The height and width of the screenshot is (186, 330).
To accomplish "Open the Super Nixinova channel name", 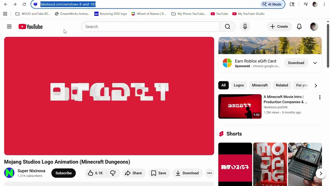I will (x=31, y=171).
